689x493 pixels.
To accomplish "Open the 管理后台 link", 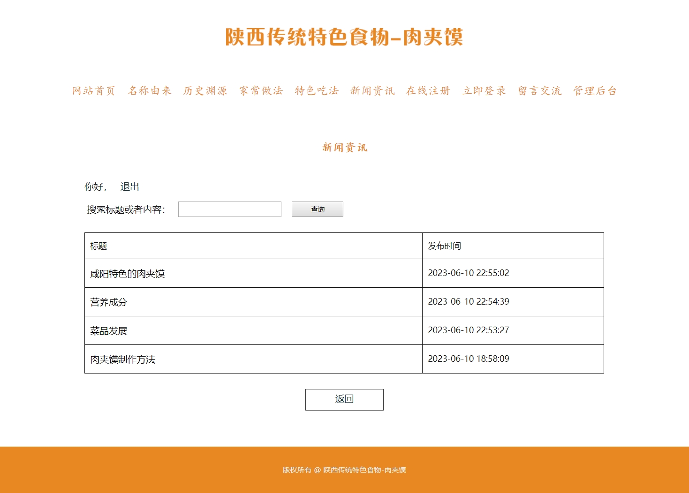I will [595, 91].
